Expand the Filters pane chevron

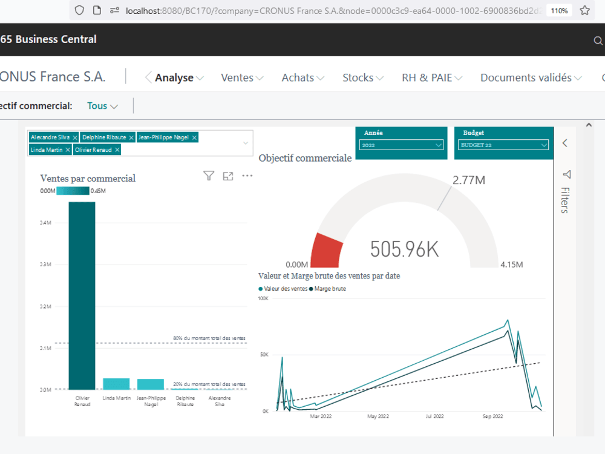coord(565,143)
